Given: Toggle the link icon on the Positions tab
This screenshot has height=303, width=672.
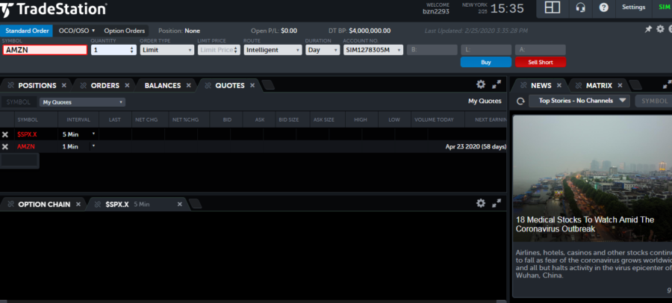Looking at the screenshot, I should point(10,85).
